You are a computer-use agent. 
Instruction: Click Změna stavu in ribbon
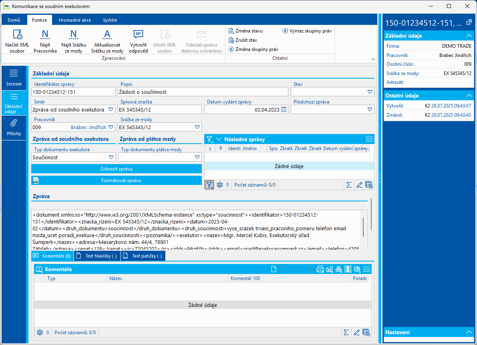pos(246,31)
